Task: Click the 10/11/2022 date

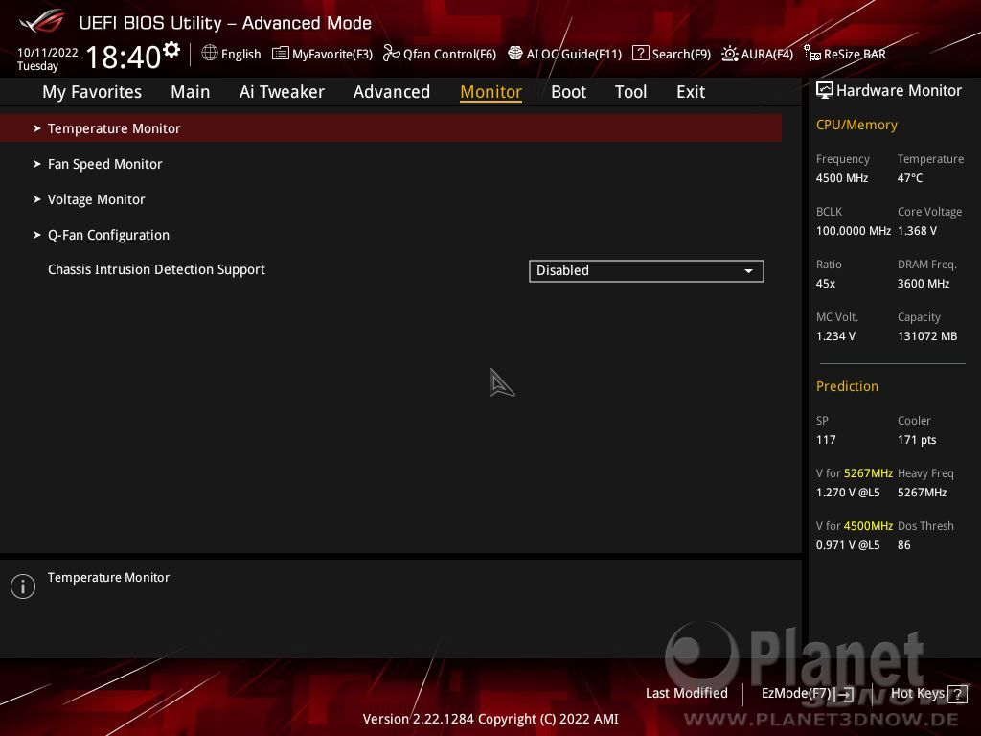Action: pyautogui.click(x=48, y=53)
